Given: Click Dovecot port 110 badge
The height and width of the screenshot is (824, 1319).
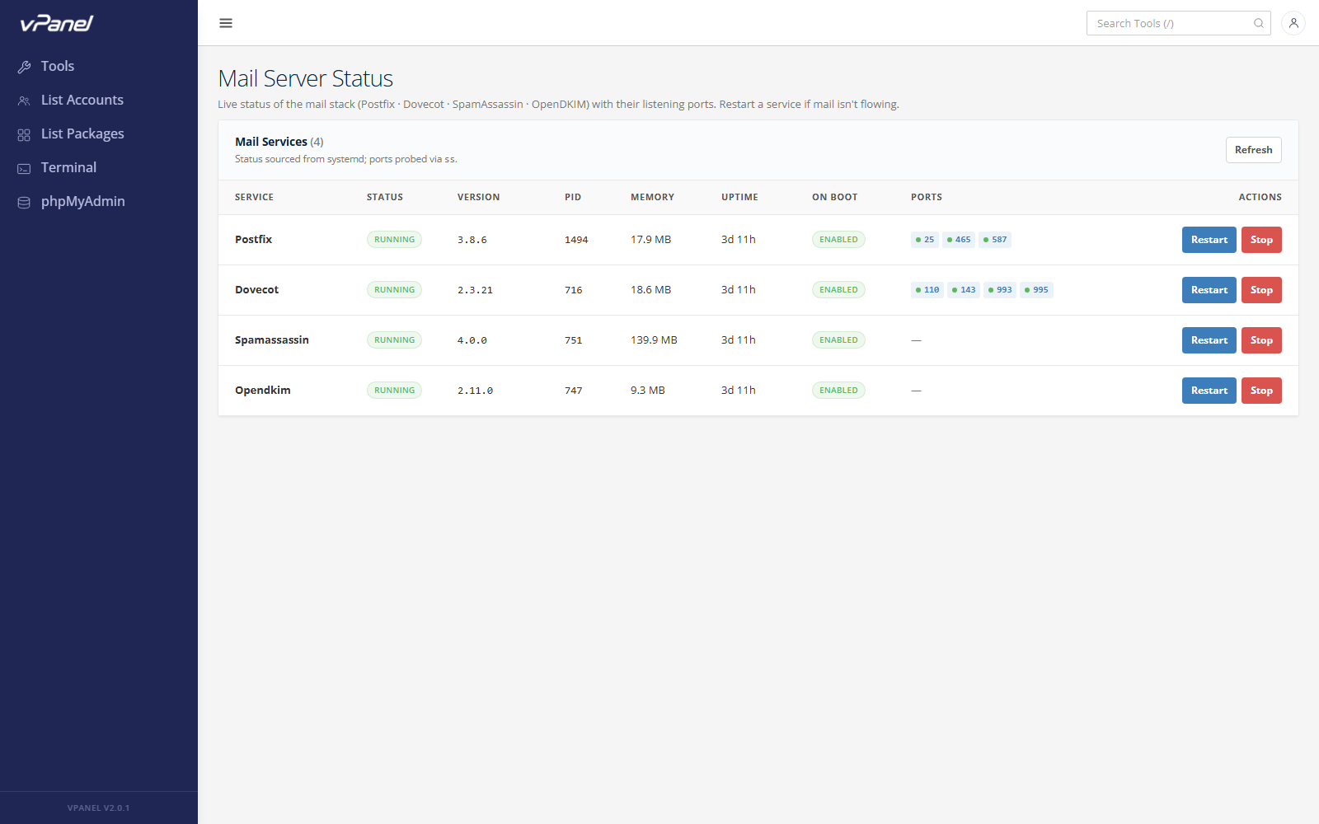Looking at the screenshot, I should (927, 290).
